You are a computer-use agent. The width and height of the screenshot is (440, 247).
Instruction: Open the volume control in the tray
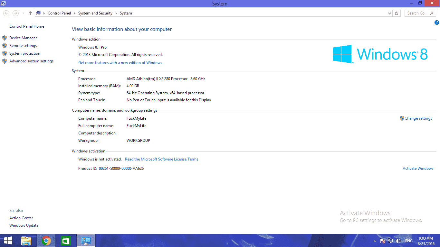pos(398,241)
